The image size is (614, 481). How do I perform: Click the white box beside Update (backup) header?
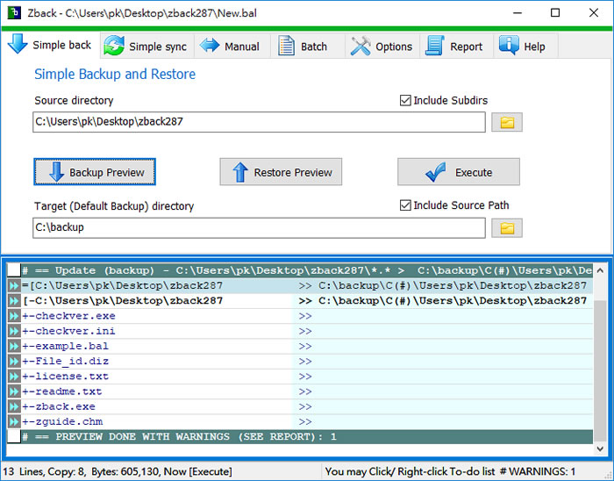click(x=14, y=270)
